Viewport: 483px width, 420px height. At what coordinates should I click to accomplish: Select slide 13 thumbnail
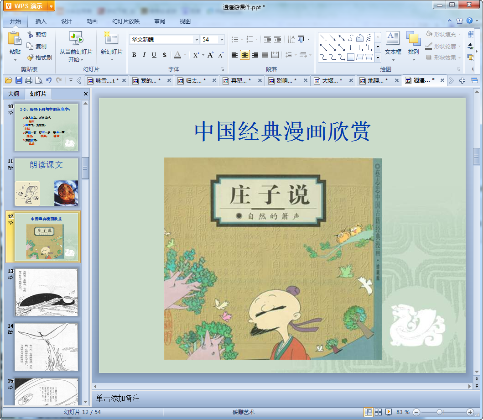46,292
